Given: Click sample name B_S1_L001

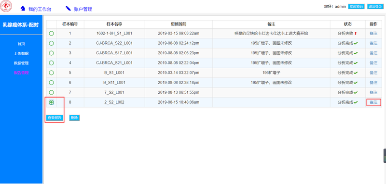Looking at the screenshot, I should tap(114, 73).
